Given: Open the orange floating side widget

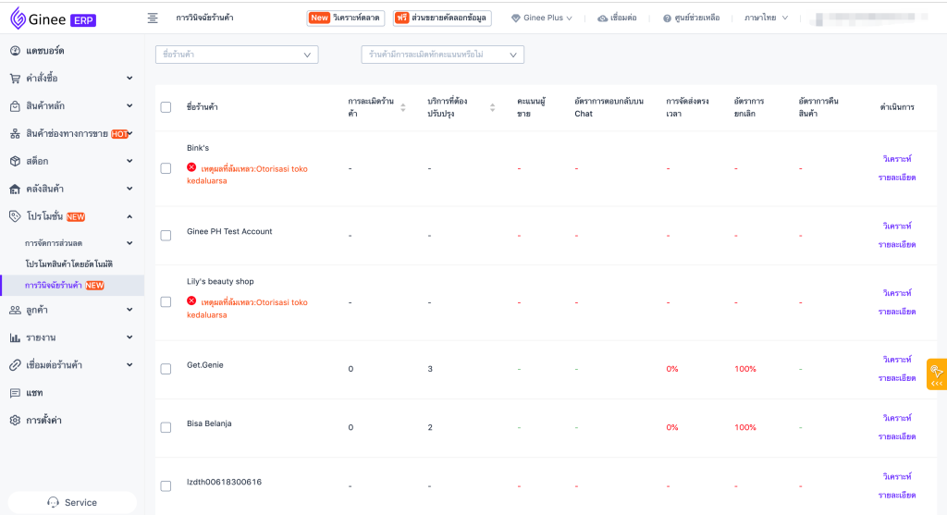Looking at the screenshot, I should 937,374.
